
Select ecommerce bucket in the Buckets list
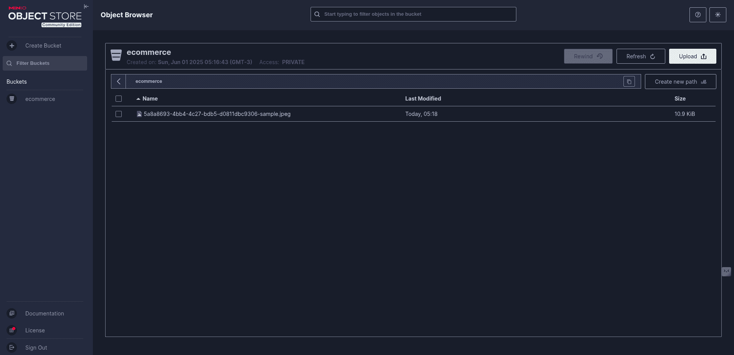[x=40, y=99]
